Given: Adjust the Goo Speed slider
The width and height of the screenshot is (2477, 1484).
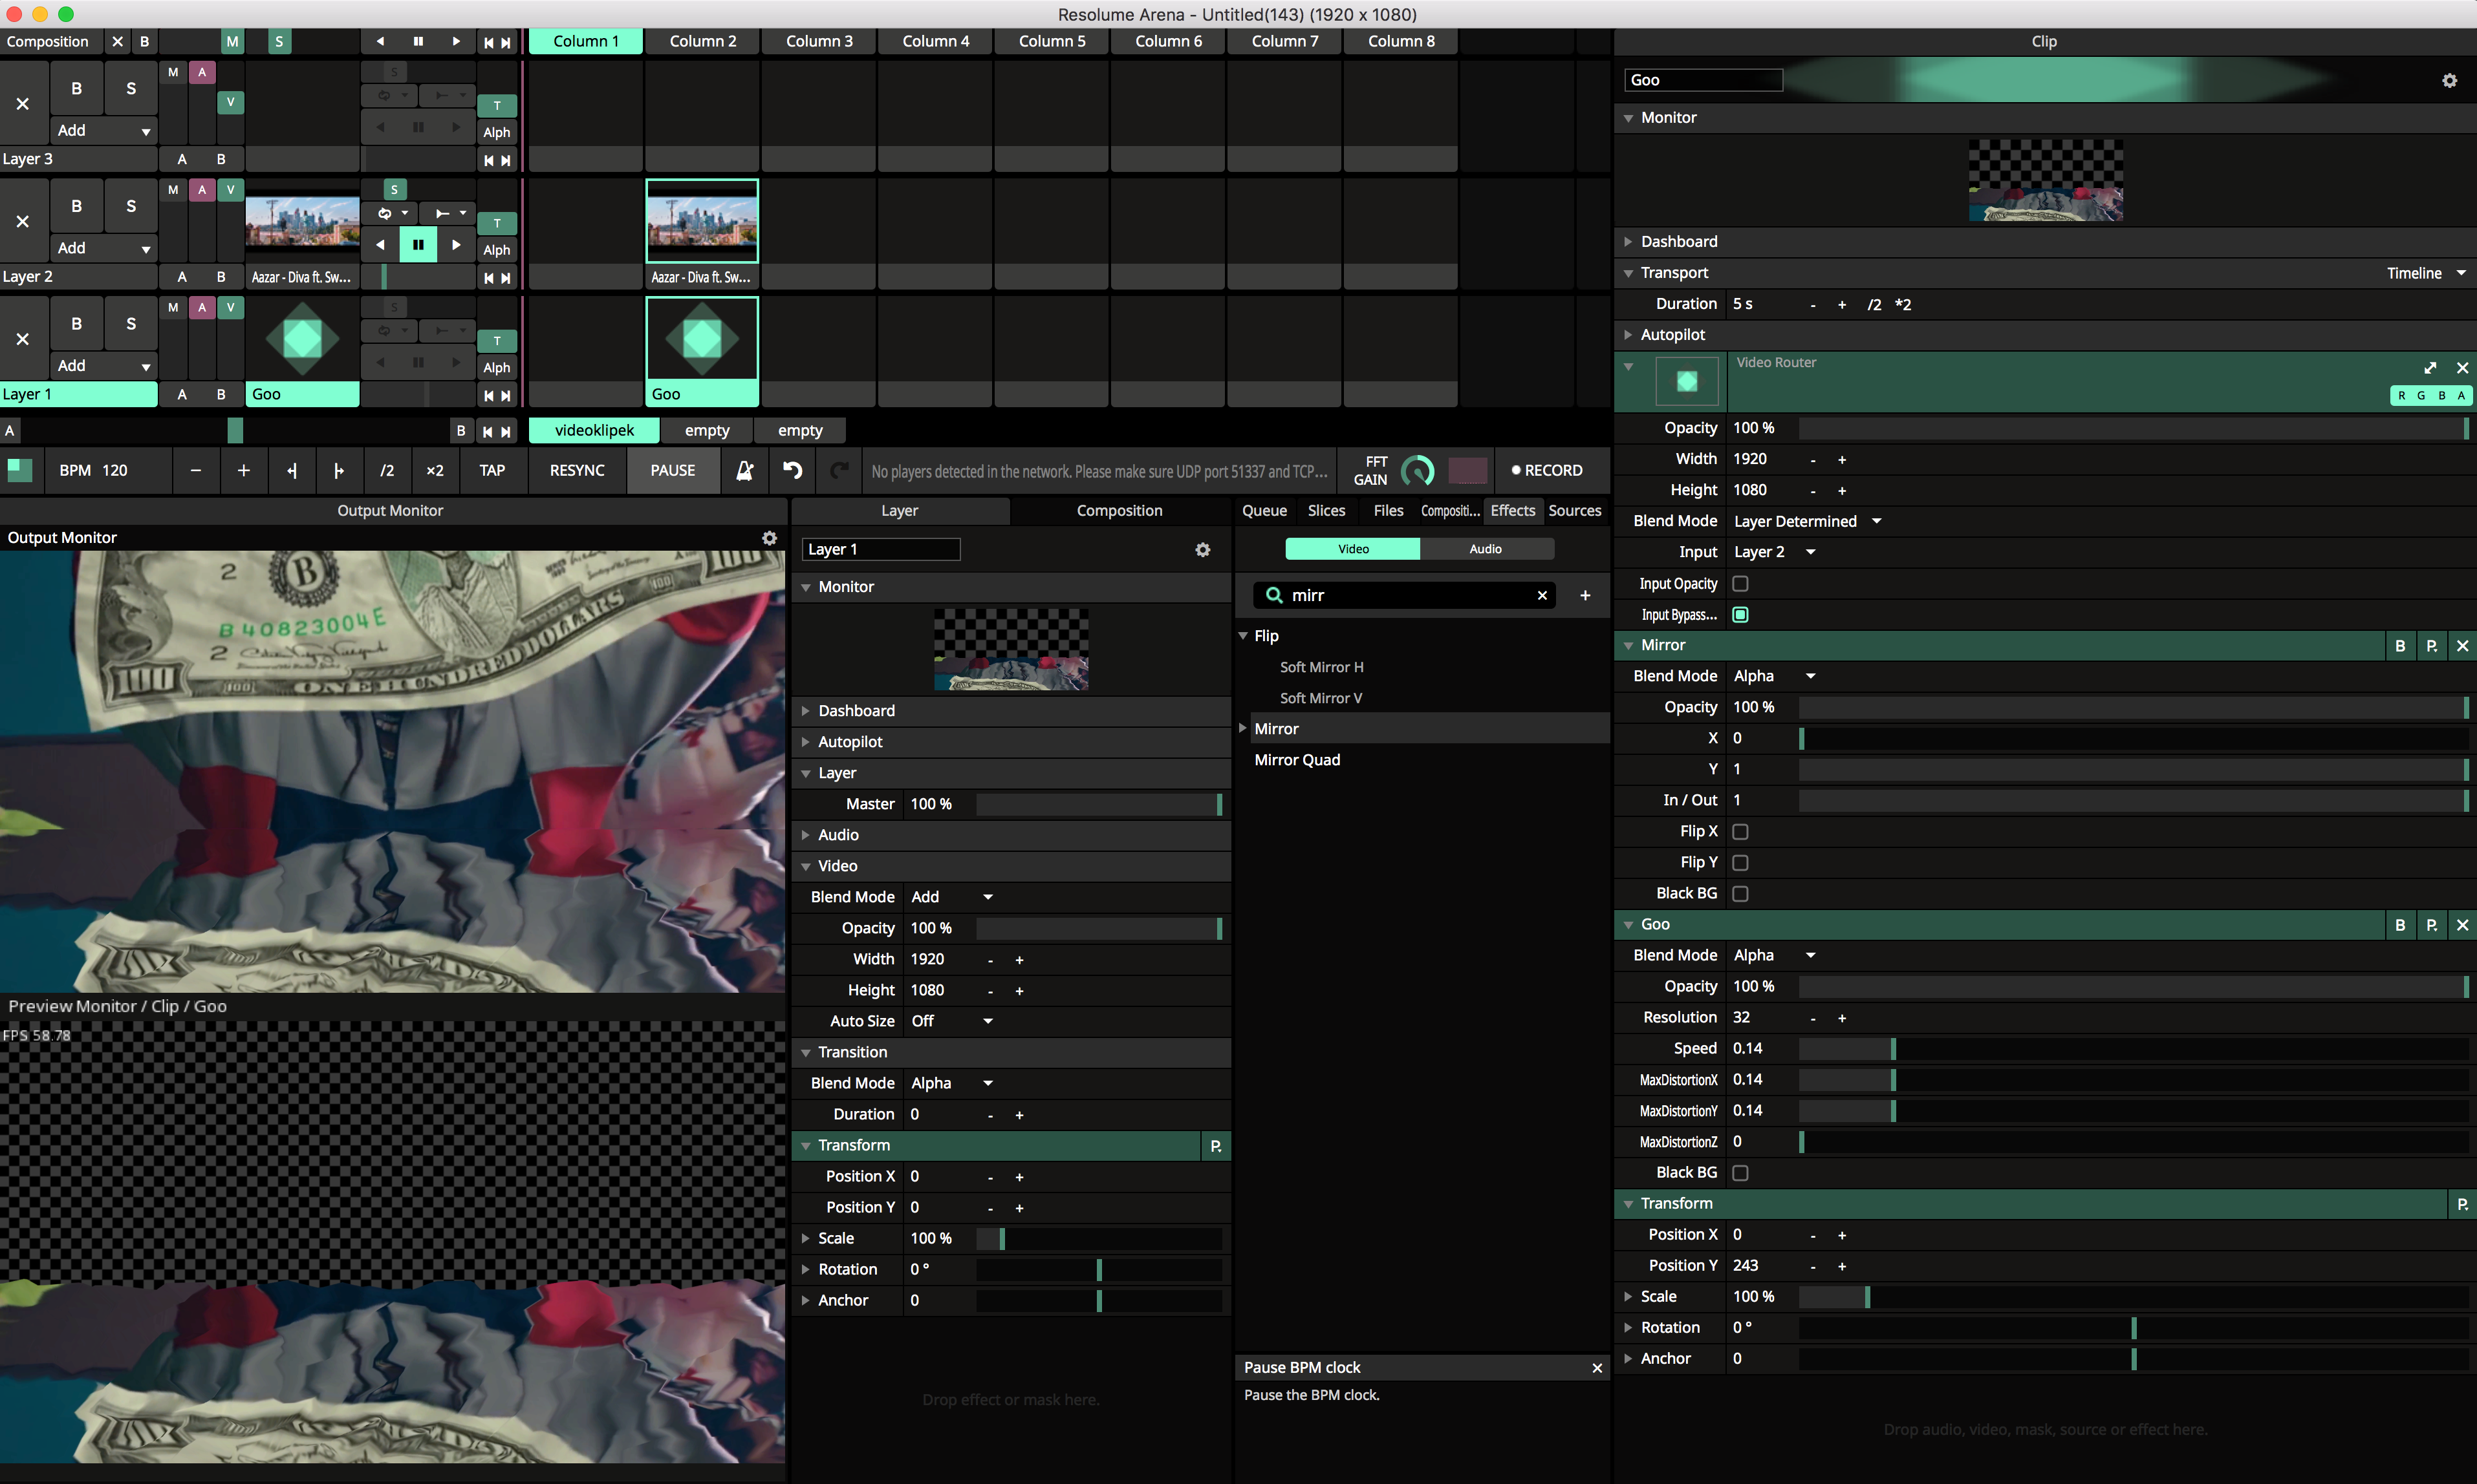Looking at the screenshot, I should coord(2131,1049).
